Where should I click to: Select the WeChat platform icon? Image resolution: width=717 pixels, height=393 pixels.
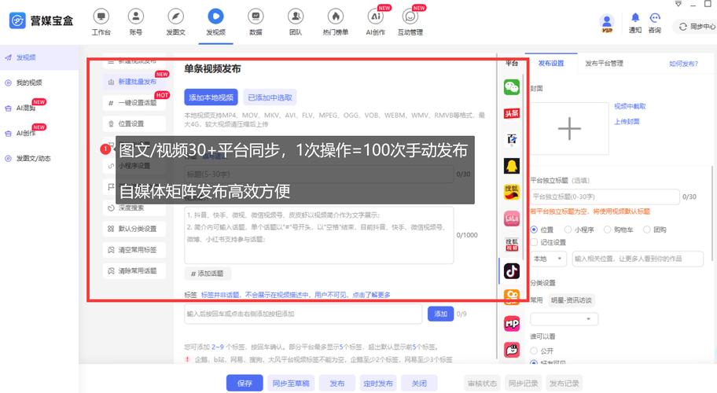point(512,87)
